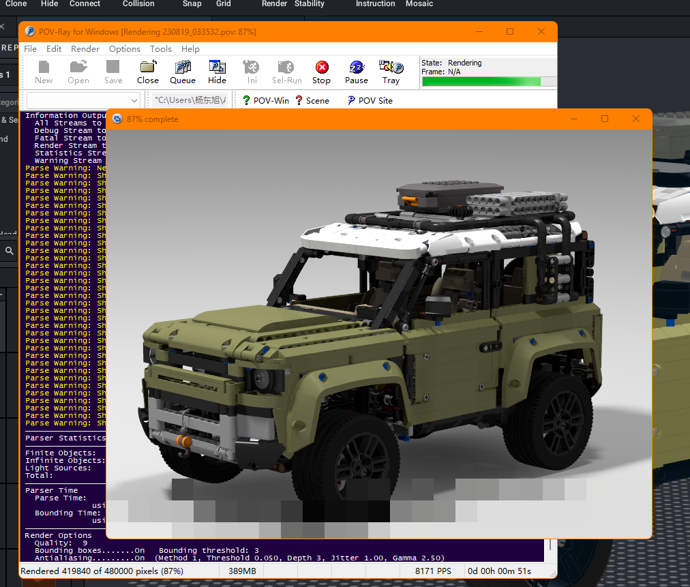The width and height of the screenshot is (690, 587).
Task: Hide the render preview window via Hide icon
Action: [217, 72]
